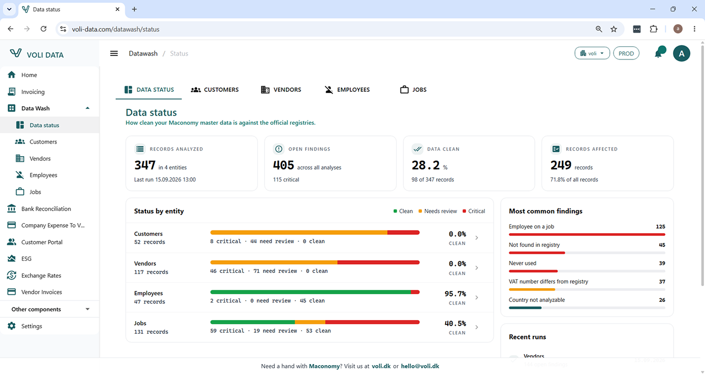Screen dimensions: 705x374
Task: Click the Company Expense card icon
Action: [12, 226]
